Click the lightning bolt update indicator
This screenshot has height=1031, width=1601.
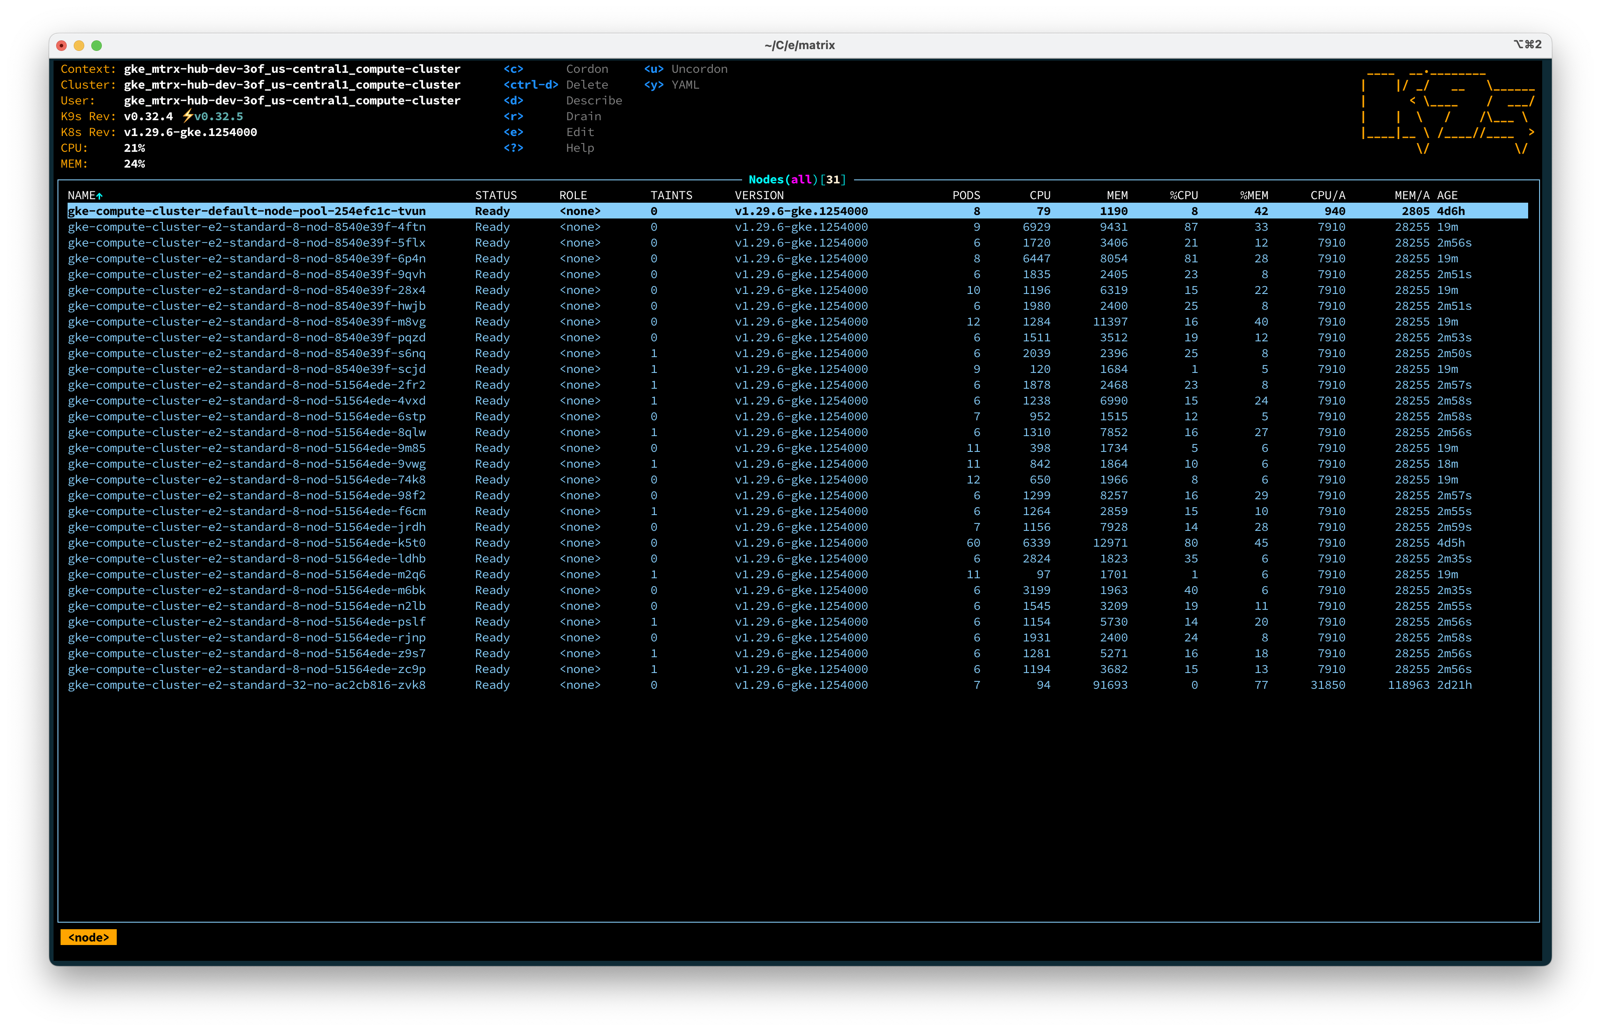click(x=187, y=116)
